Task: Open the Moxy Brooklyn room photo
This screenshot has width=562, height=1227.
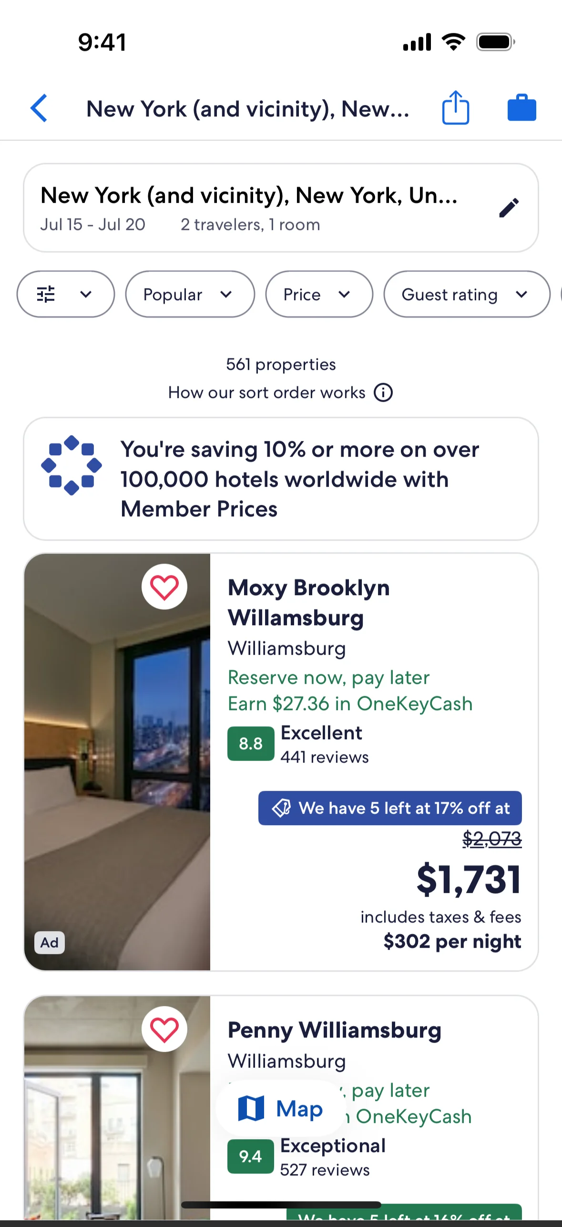Action: [x=117, y=762]
